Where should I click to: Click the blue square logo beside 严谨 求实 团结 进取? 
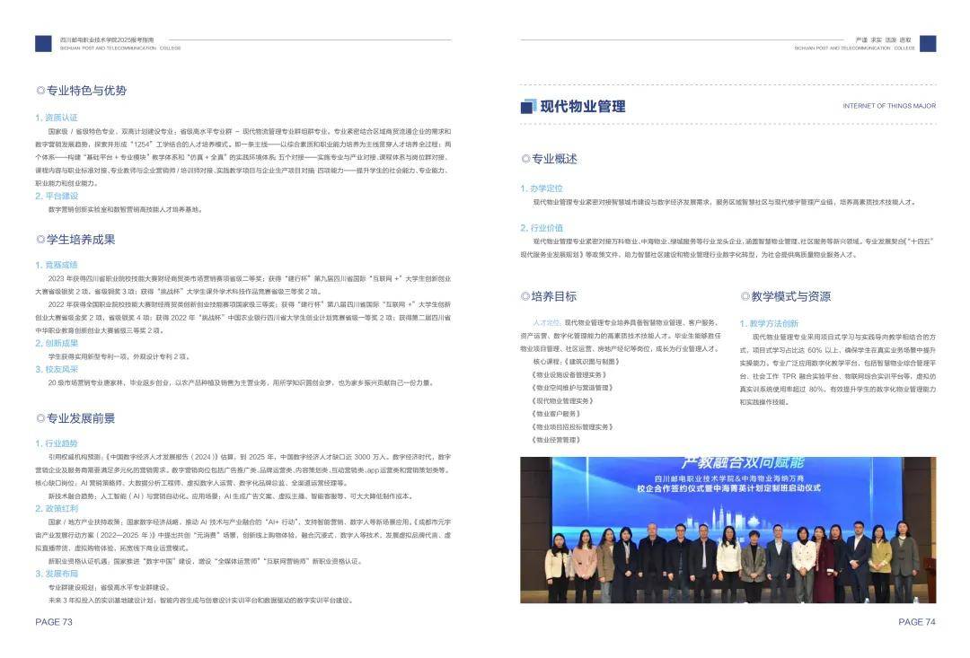927,44
